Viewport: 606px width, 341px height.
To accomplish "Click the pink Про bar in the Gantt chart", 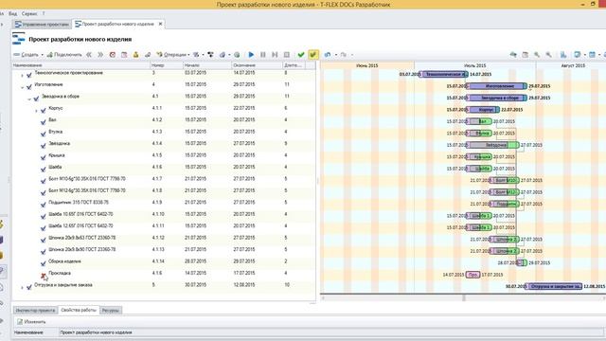I will [x=472, y=275].
